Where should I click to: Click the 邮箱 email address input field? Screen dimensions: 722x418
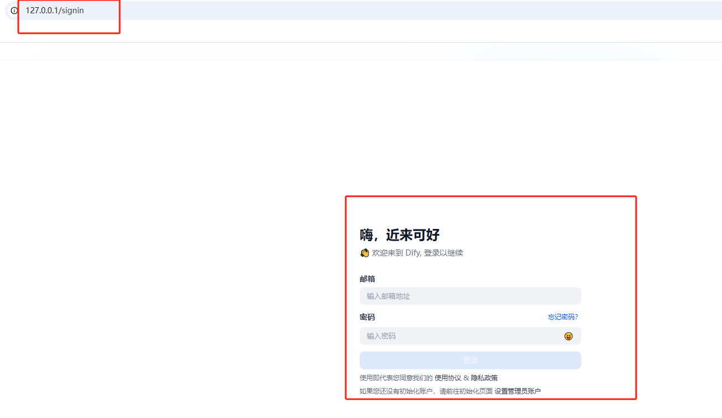point(470,296)
